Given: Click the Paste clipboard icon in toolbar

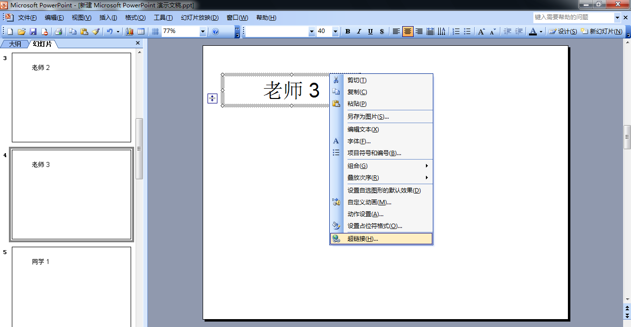Looking at the screenshot, I should [84, 32].
